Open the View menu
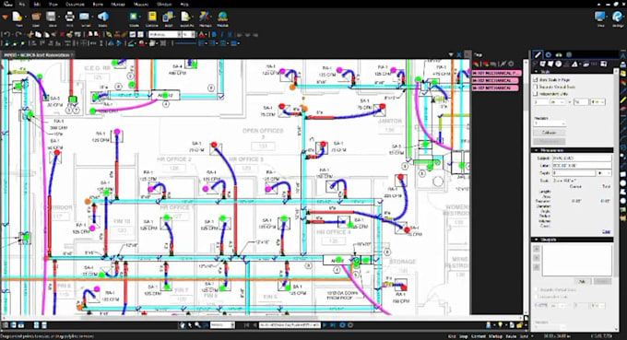The width and height of the screenshot is (627, 340). coord(53,4)
